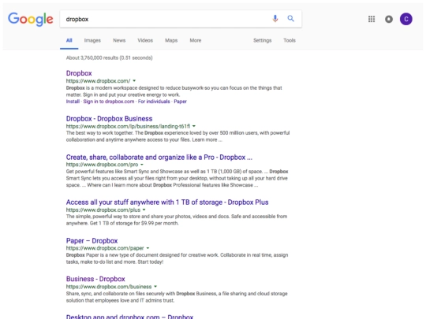Click snippet starting Dropbox Paper is a new type
Image resolution: width=426 pixels, height=319 pixels.
tap(177, 258)
